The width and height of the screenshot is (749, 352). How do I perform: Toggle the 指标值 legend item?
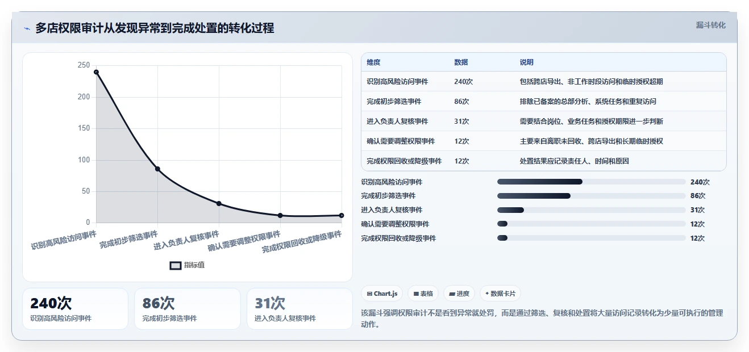[x=188, y=265]
